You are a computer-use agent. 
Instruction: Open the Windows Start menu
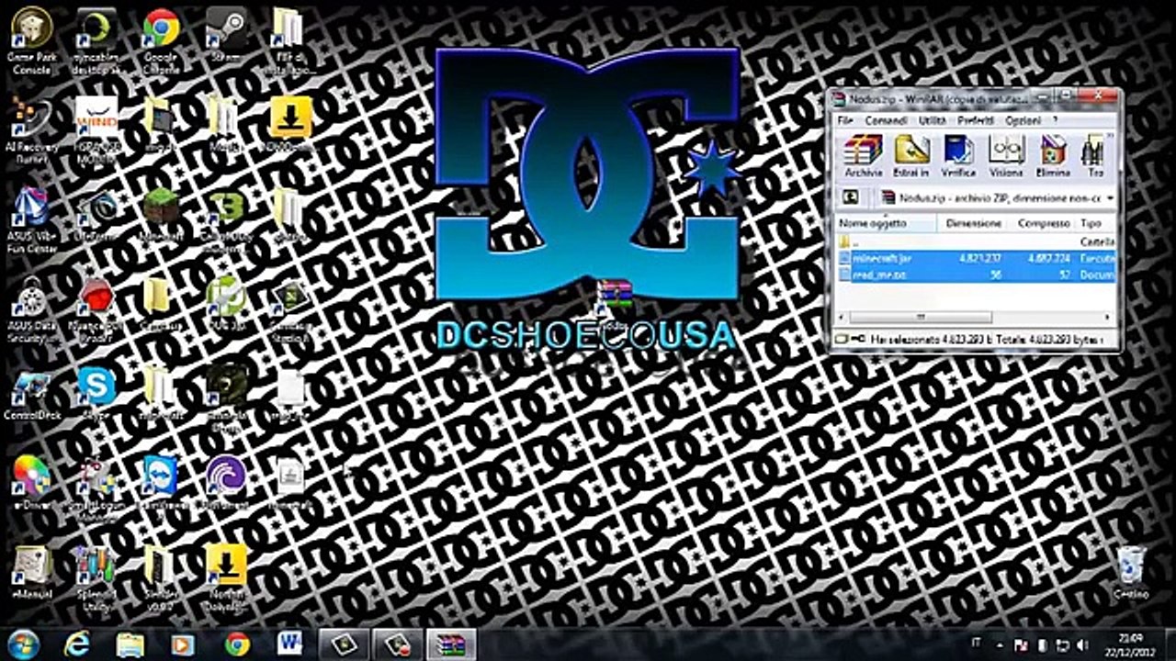(24, 644)
